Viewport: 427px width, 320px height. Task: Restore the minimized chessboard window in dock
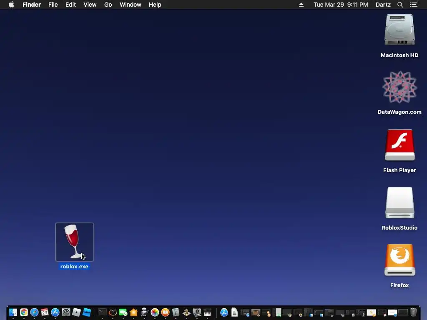(256, 312)
